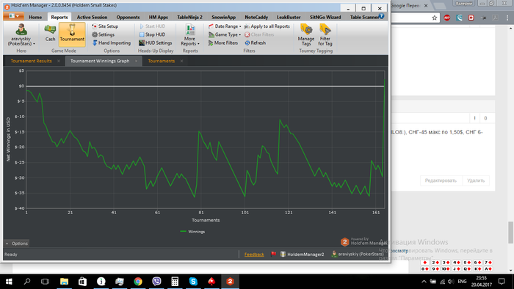Click HoldemManager2 database in status bar
This screenshot has width=514, height=289.
click(303, 255)
